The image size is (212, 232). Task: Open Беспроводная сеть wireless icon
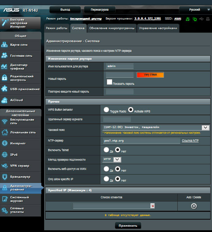(5, 121)
